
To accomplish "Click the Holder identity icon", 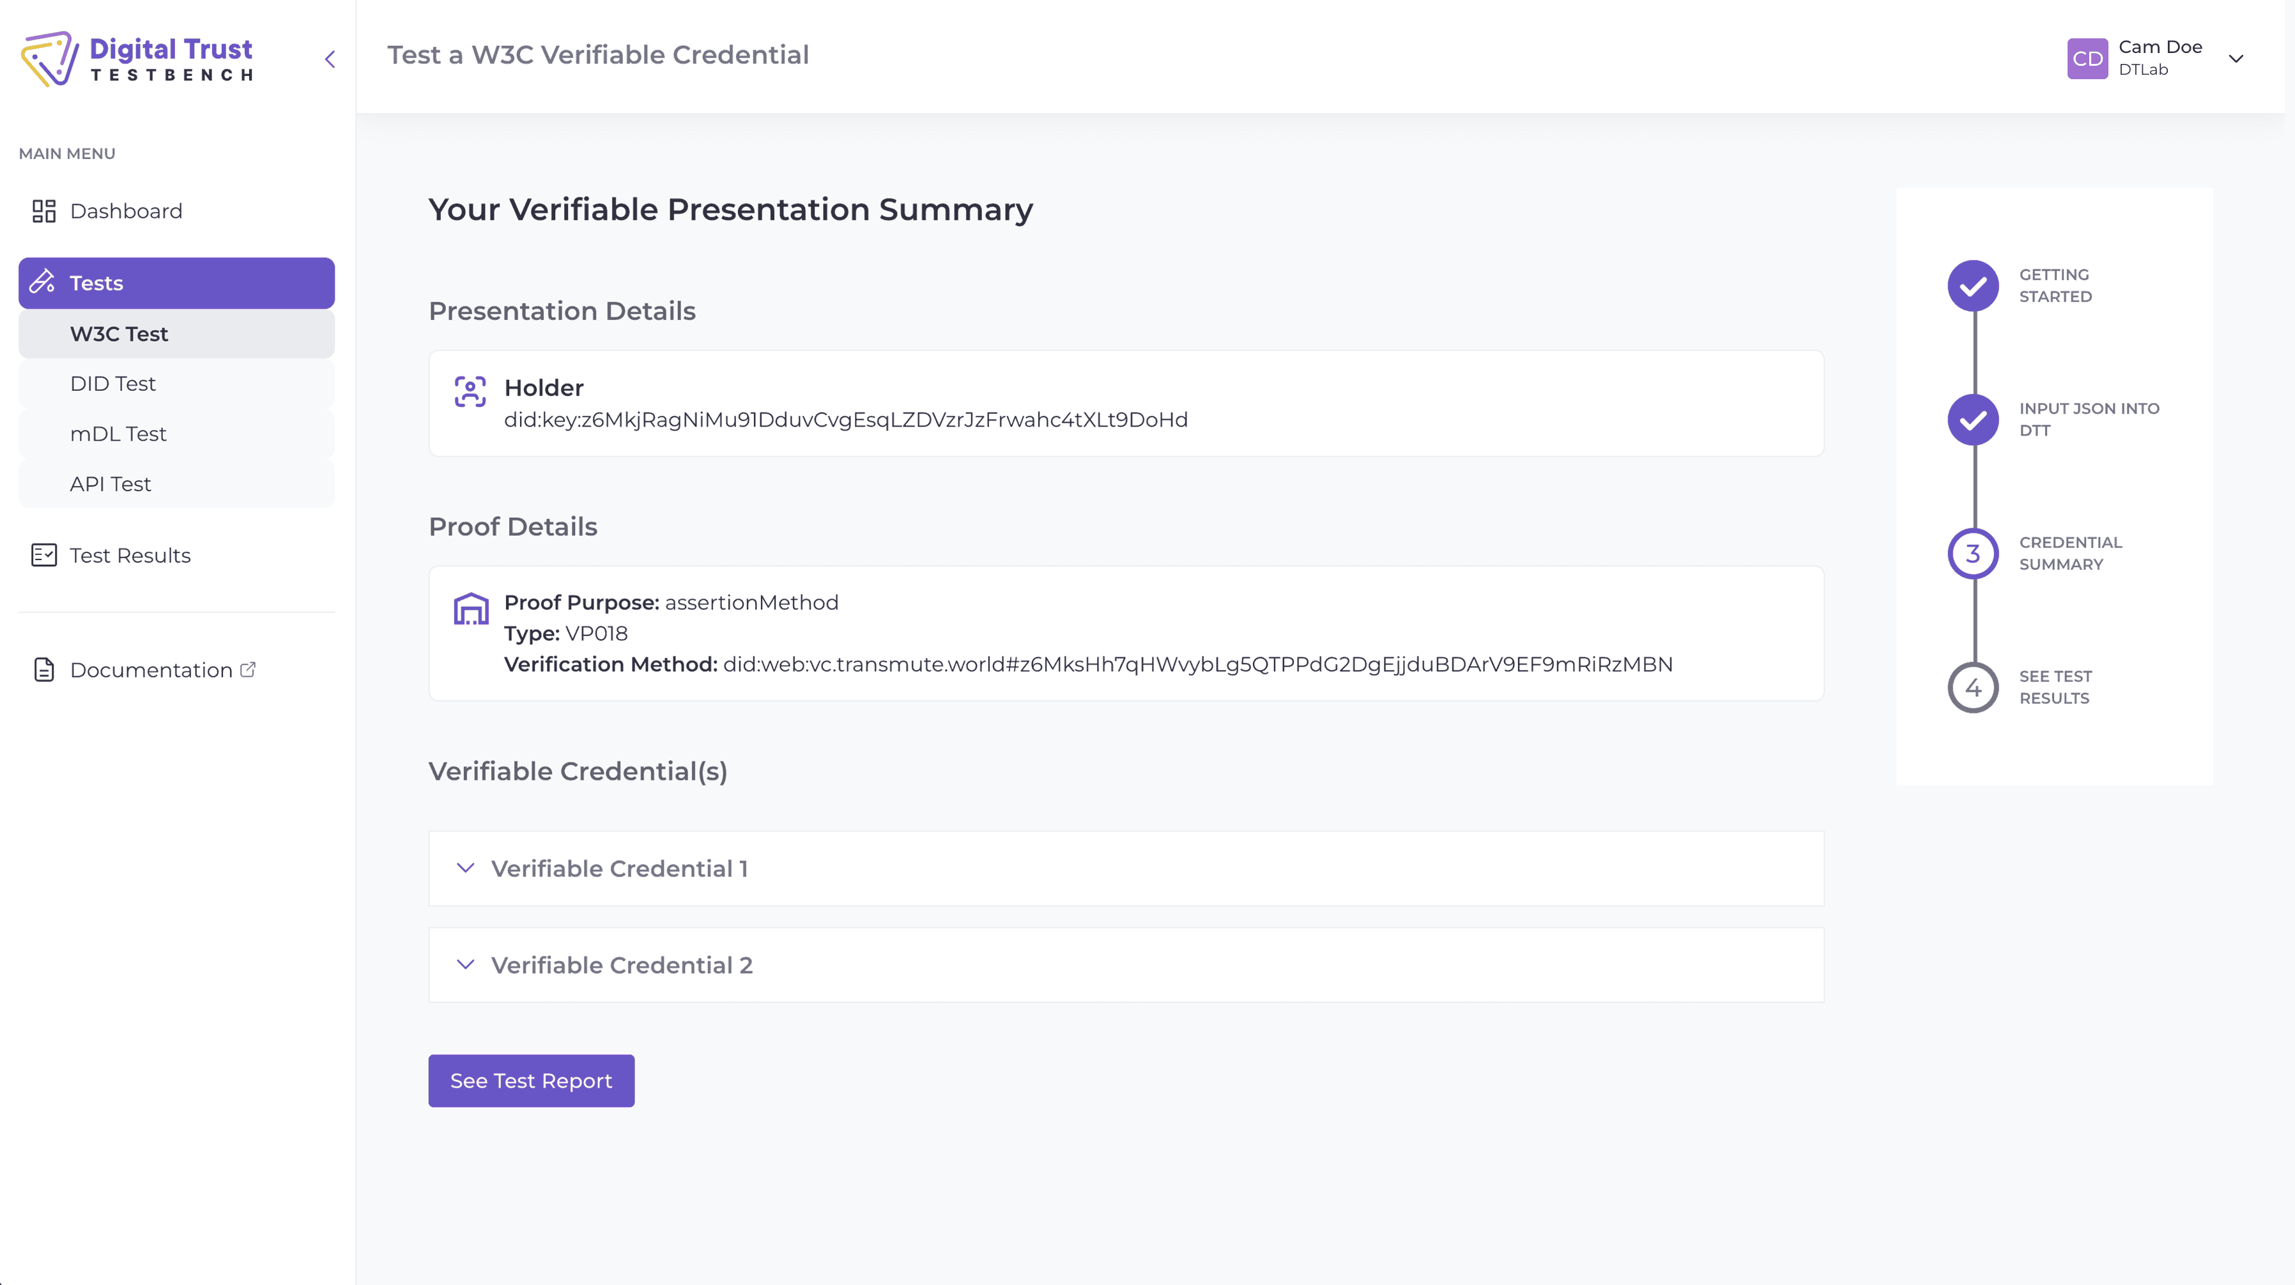I will click(470, 390).
